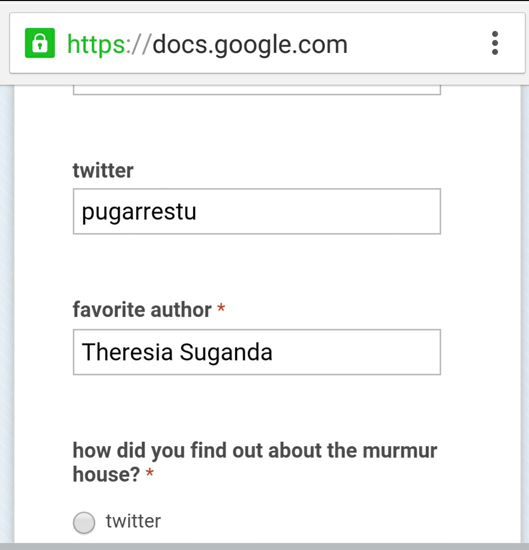Click the murmur house question heading
Viewport: 529px width, 550px height.
point(254,451)
